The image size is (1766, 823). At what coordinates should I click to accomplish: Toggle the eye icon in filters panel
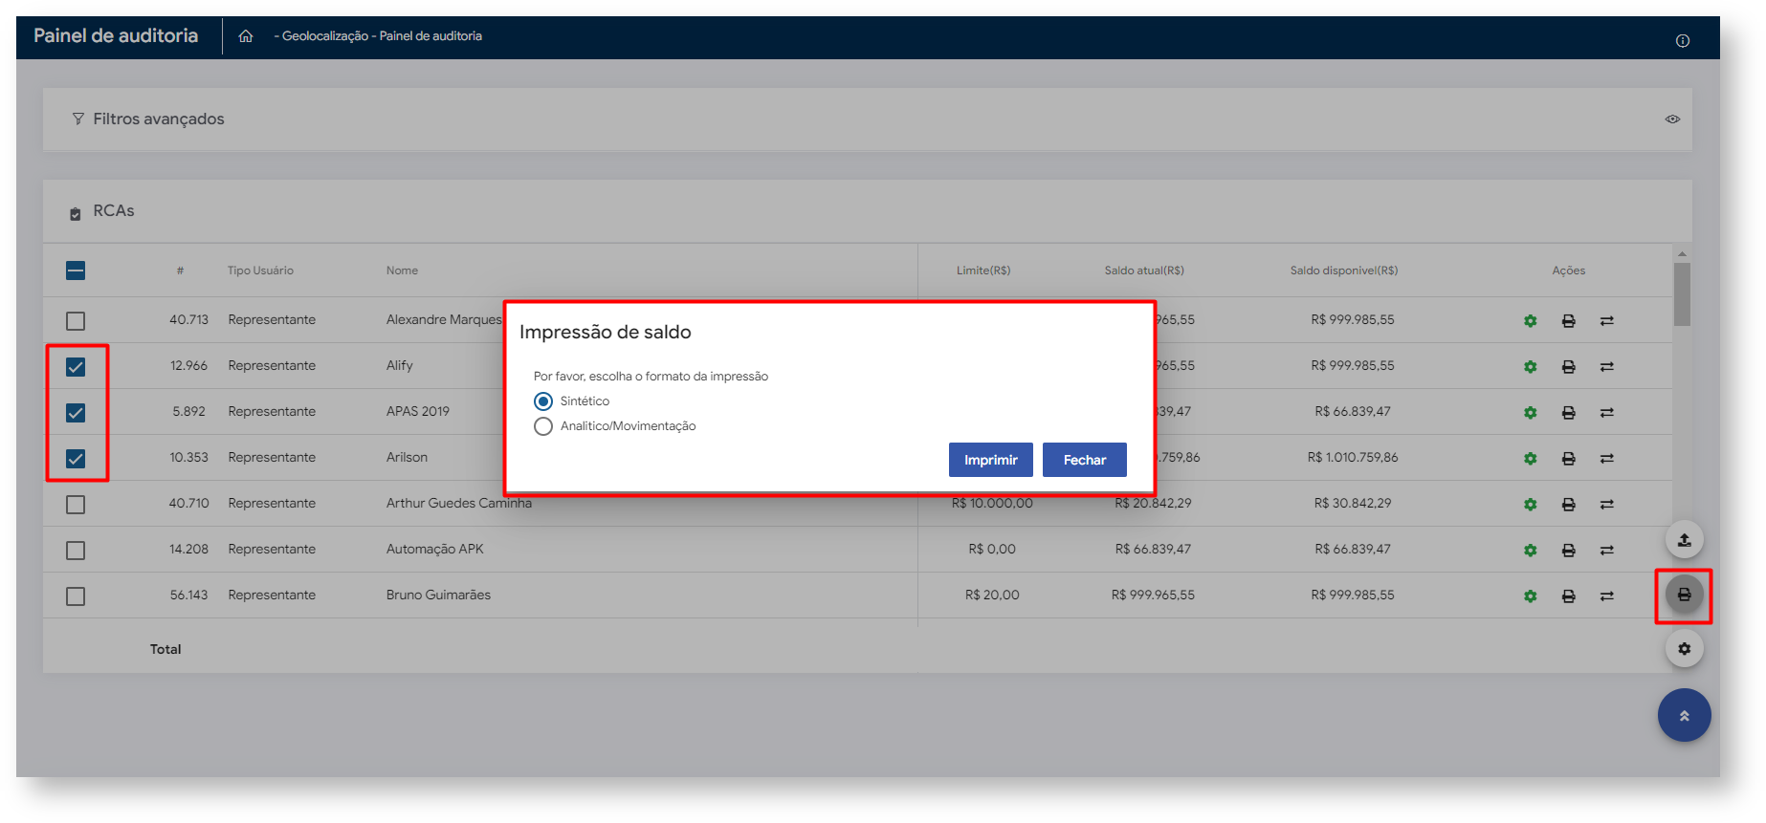click(x=1671, y=119)
